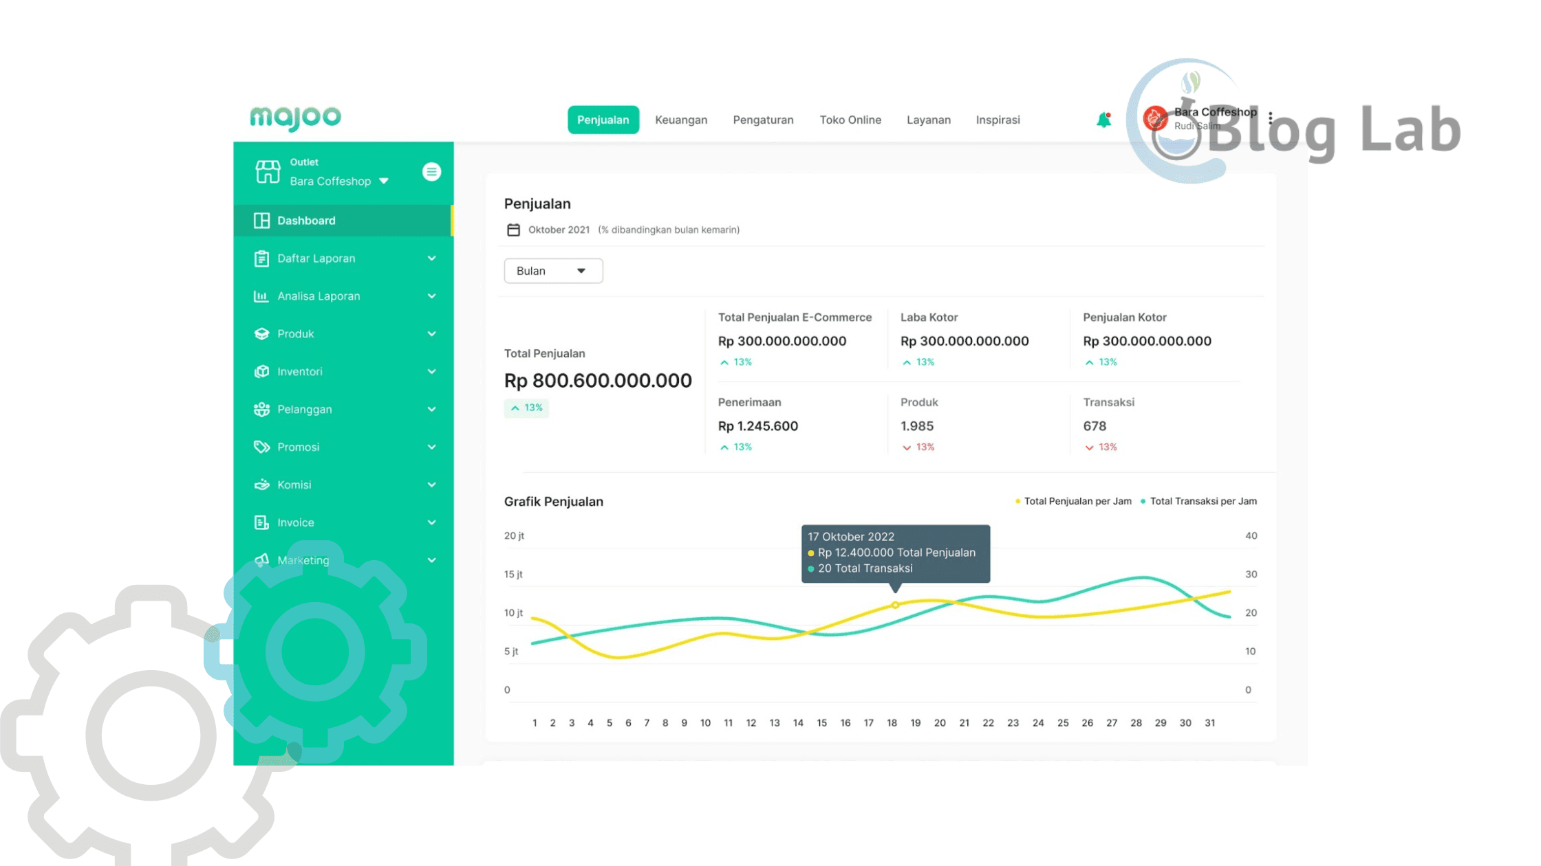This screenshot has width=1541, height=866.
Task: Click the Komisi hand icon
Action: [x=261, y=485]
